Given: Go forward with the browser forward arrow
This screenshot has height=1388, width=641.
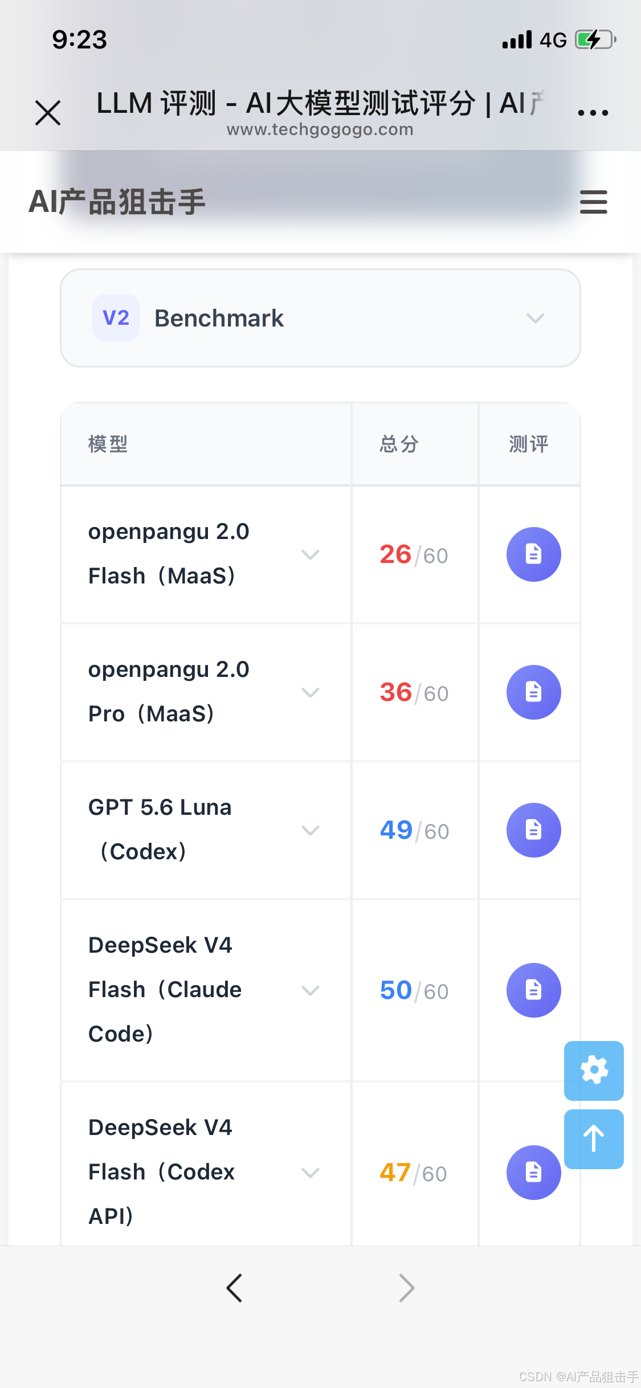Looking at the screenshot, I should pos(406,1288).
